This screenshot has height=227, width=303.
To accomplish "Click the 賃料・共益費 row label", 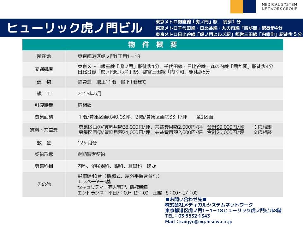I will click(x=44, y=130).
